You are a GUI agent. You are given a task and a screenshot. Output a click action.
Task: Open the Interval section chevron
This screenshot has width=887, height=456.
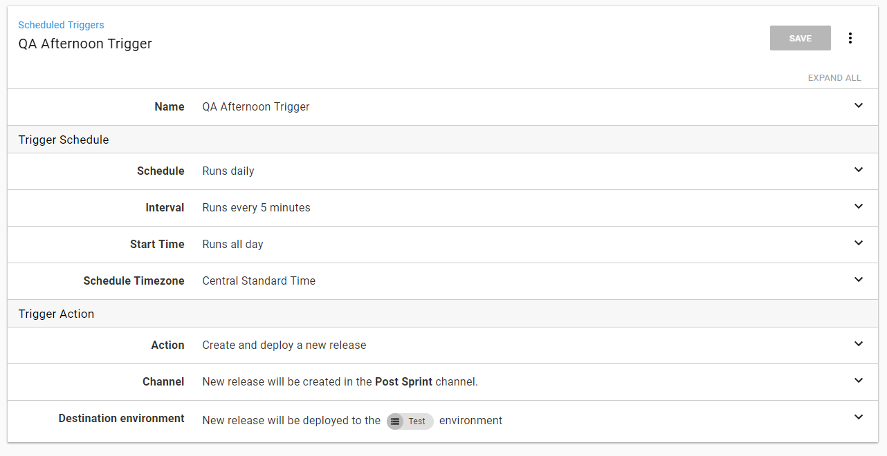(858, 207)
